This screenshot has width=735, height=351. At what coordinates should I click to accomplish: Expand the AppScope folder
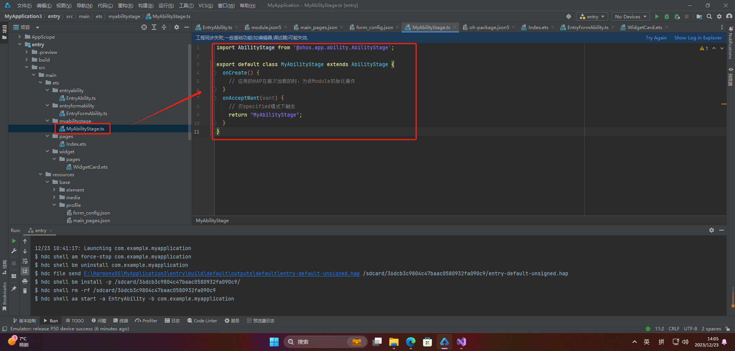(20, 37)
